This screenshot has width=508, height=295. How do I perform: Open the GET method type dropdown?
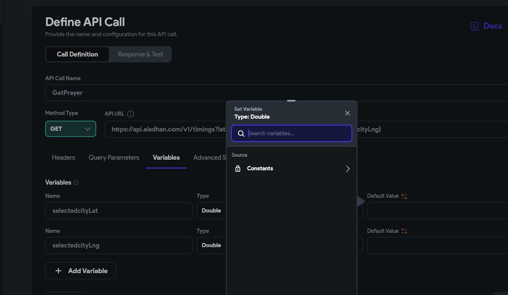[71, 129]
